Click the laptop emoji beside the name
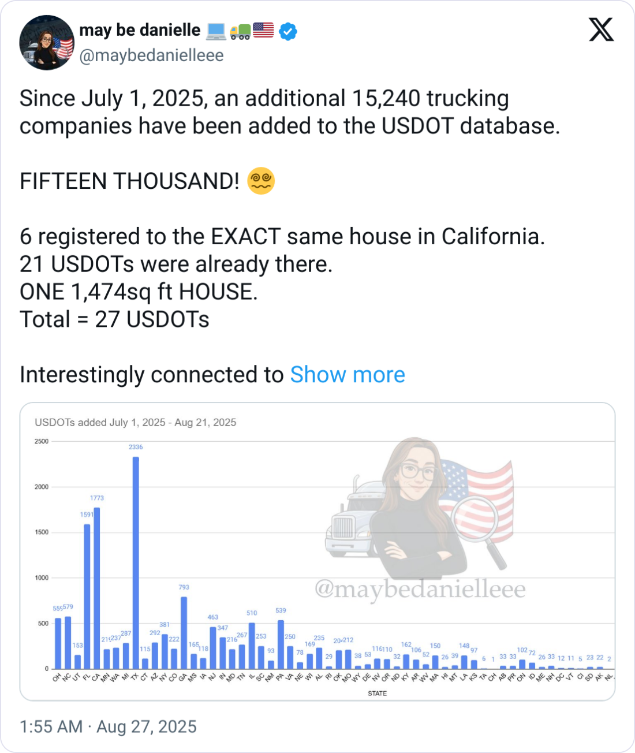The width and height of the screenshot is (635, 753). (216, 31)
